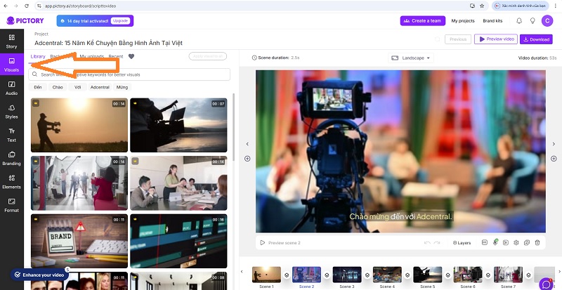
Task: Go to previous scene using left chevron
Action: point(247,144)
